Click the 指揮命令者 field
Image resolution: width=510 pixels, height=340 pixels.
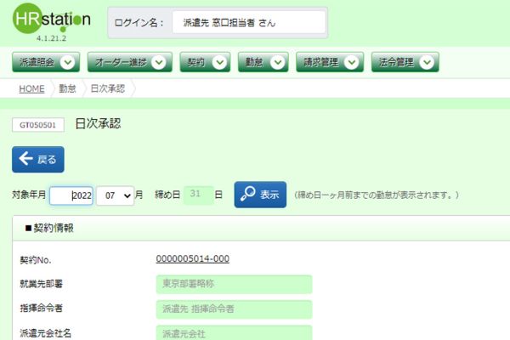click(234, 309)
